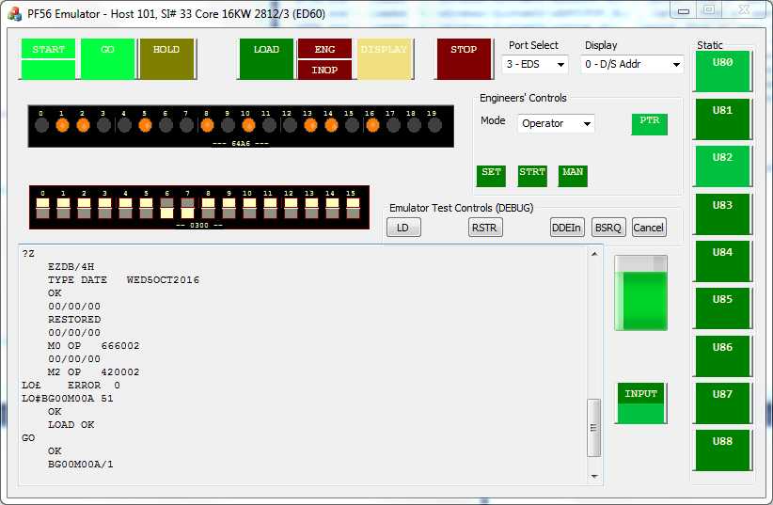Click the STRT engineers' button
Image resolution: width=773 pixels, height=505 pixels.
click(532, 176)
